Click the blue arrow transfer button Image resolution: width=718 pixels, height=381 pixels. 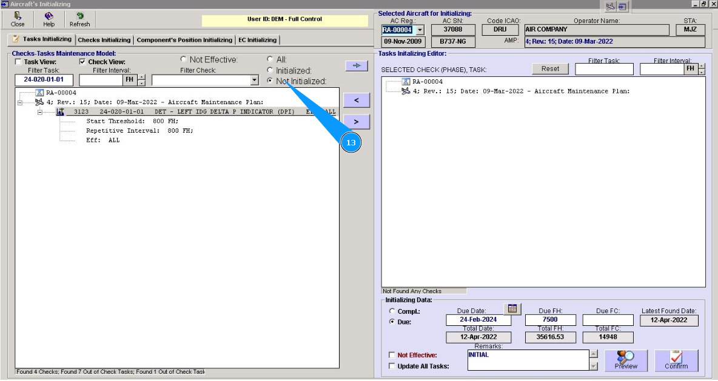[x=356, y=66]
